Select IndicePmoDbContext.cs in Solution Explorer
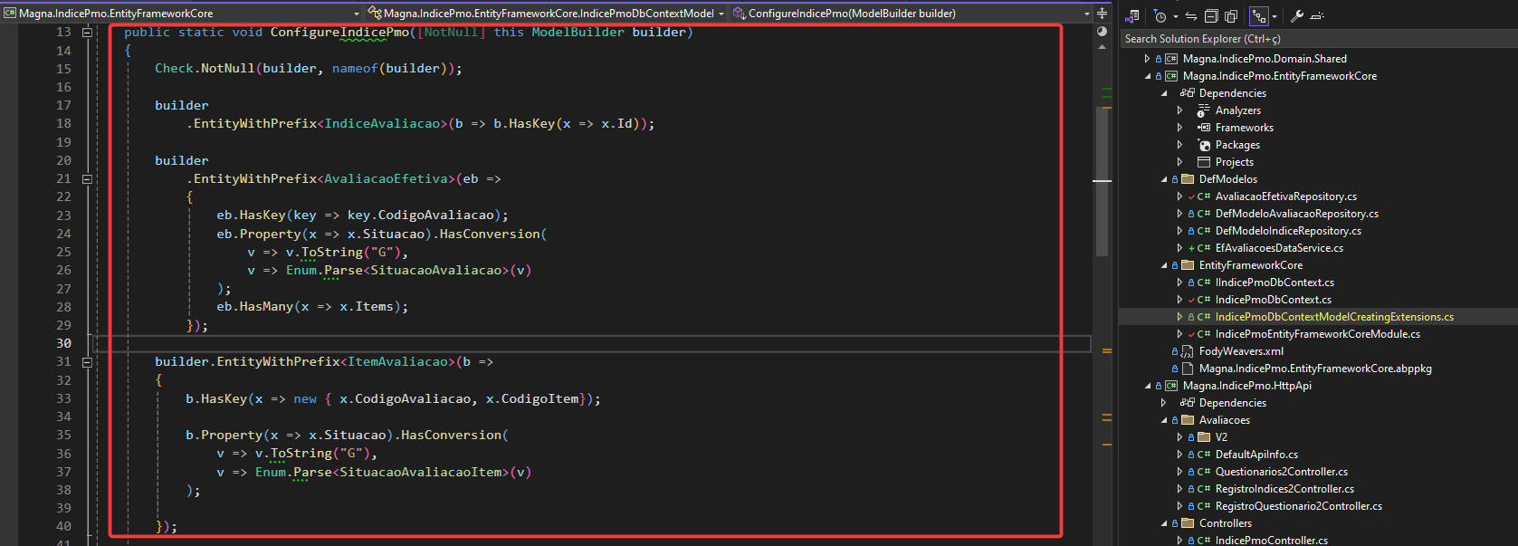The height and width of the screenshot is (546, 1518). click(1273, 300)
